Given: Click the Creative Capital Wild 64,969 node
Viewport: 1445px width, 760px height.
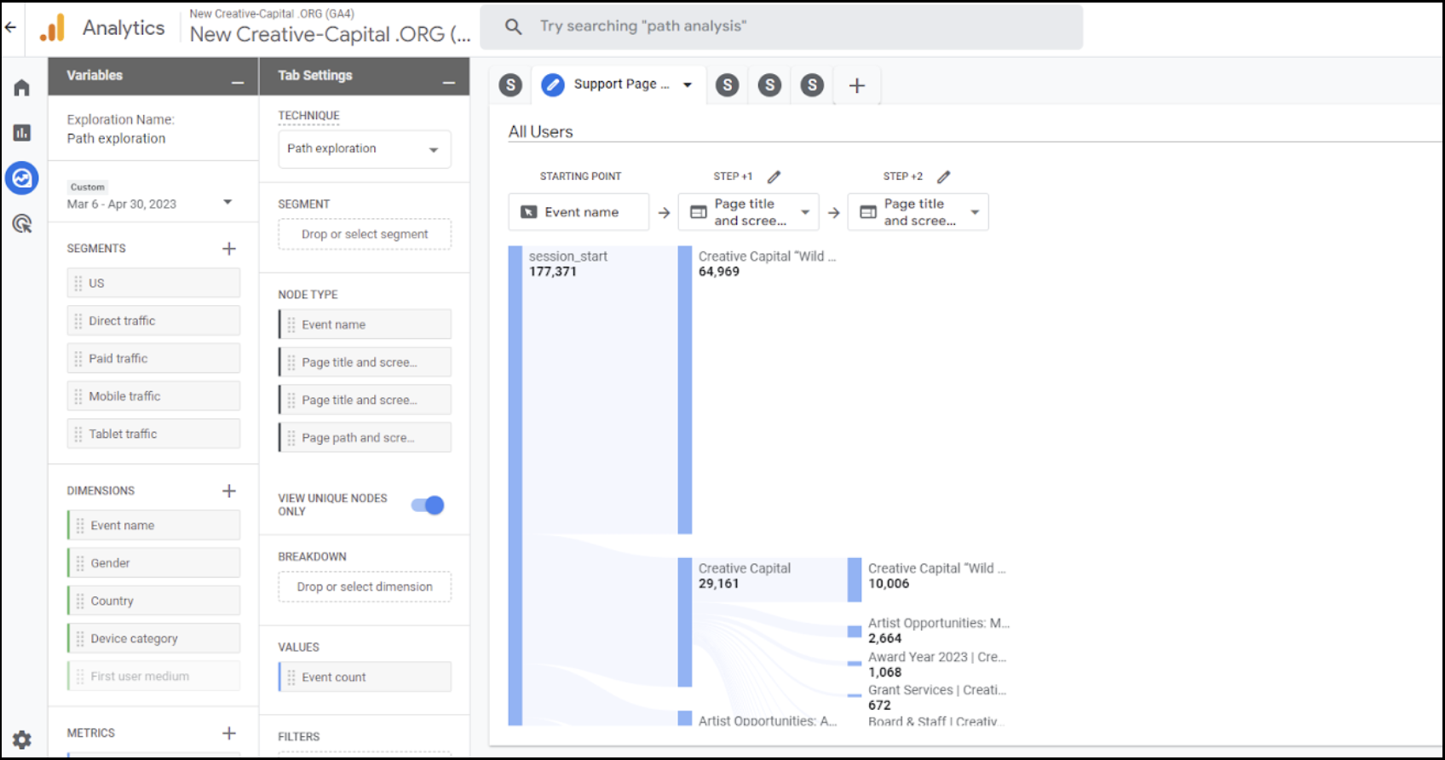Looking at the screenshot, I should [685, 390].
